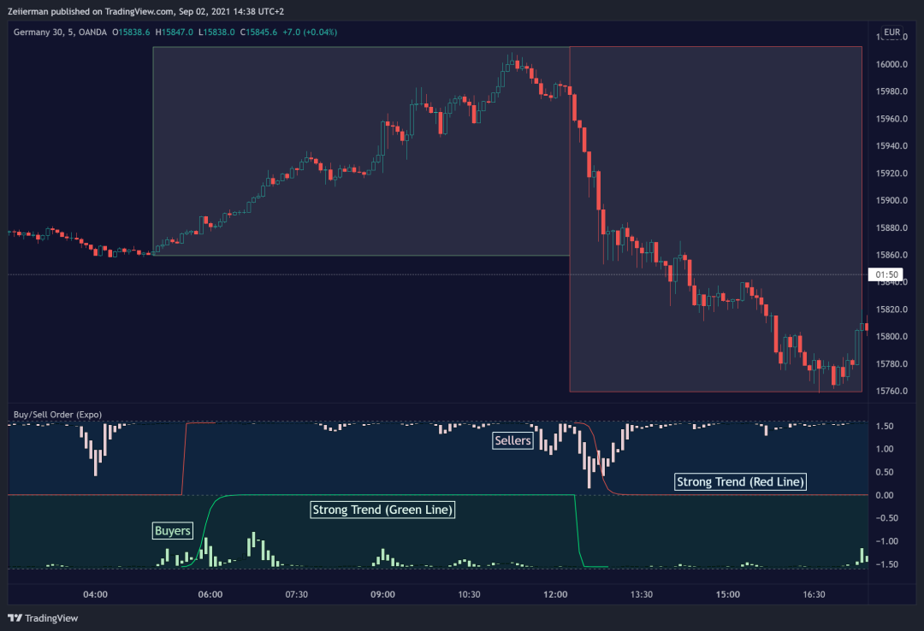Image resolution: width=924 pixels, height=631 pixels.
Task: Select the Buy/Sell Order (Expo) indicator title
Action: pyautogui.click(x=57, y=415)
